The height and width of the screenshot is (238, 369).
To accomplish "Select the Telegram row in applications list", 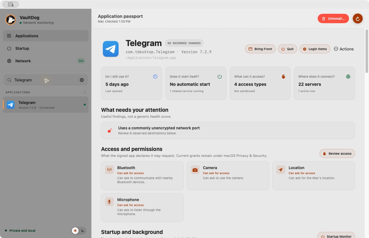I will point(46,105).
